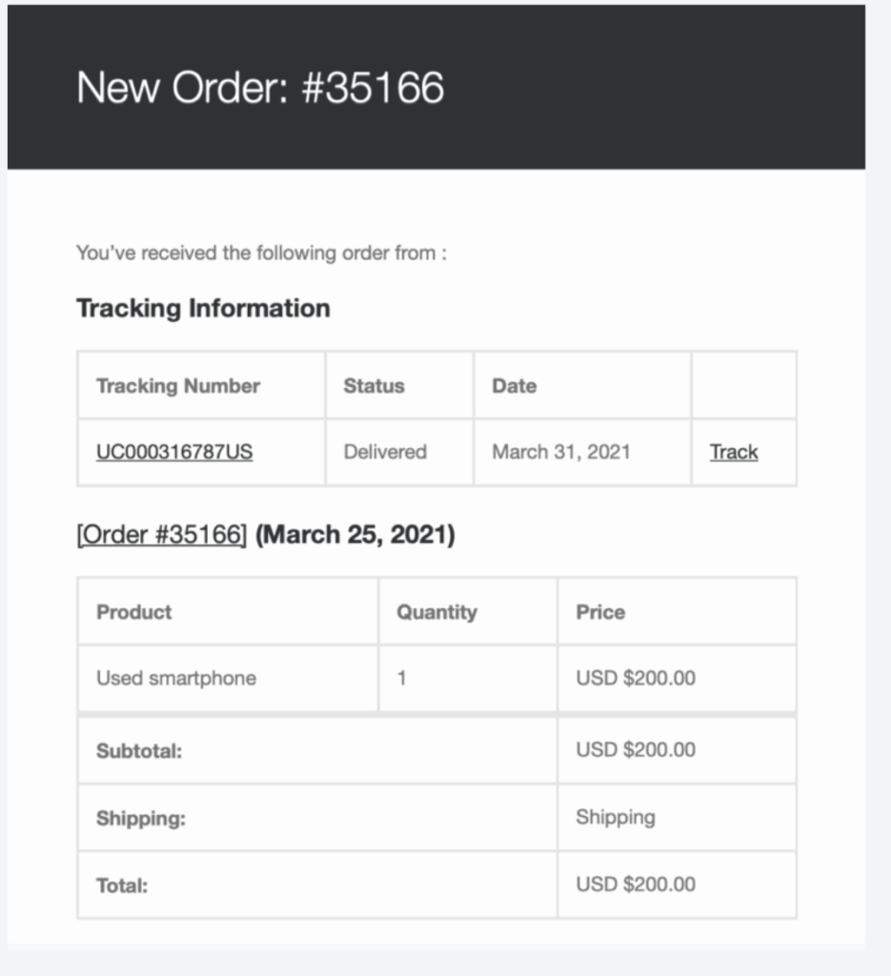Click the Delivered status cell
Screen dimensions: 891x976
pos(385,452)
